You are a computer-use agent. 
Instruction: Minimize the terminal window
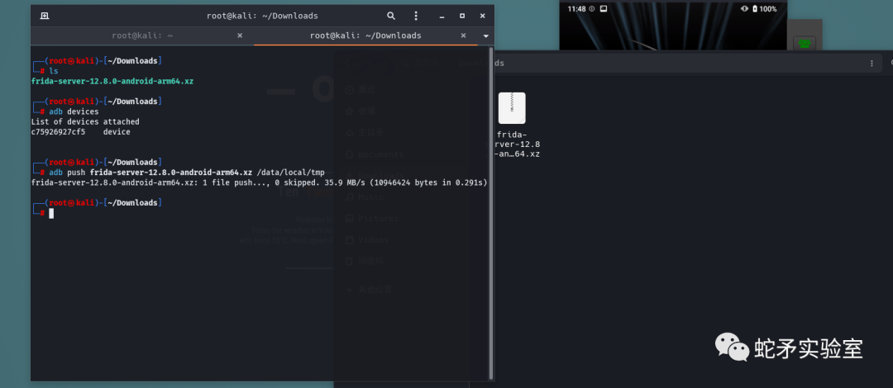(x=442, y=16)
